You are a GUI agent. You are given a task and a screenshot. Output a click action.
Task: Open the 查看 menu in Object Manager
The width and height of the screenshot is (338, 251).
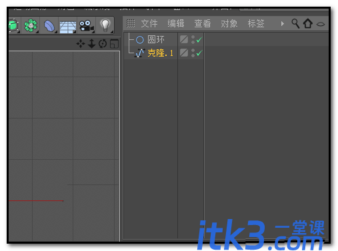[x=203, y=23]
